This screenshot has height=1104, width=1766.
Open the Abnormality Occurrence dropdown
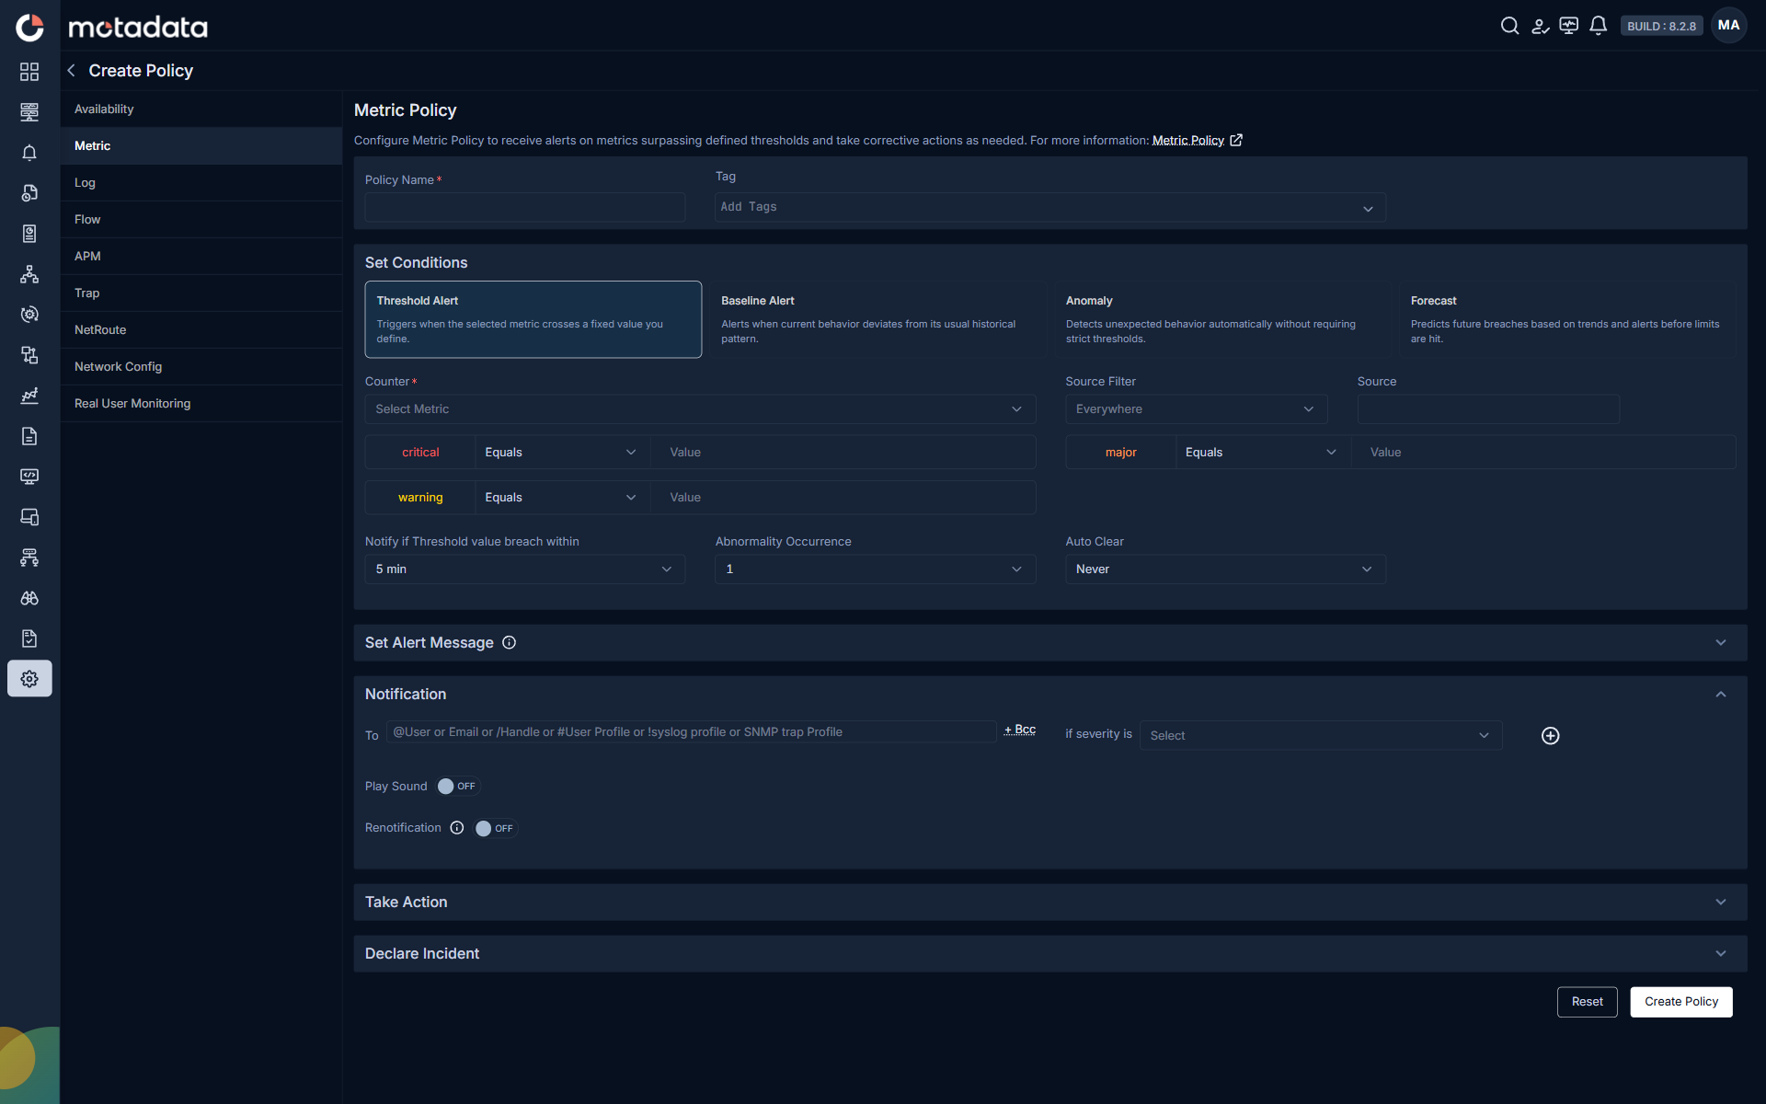[876, 569]
